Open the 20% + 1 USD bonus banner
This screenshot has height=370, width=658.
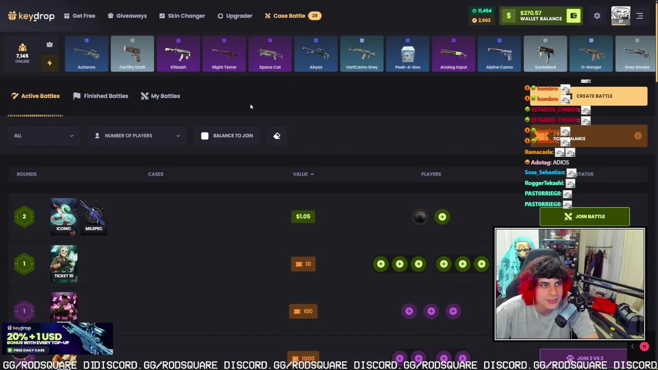click(57, 339)
